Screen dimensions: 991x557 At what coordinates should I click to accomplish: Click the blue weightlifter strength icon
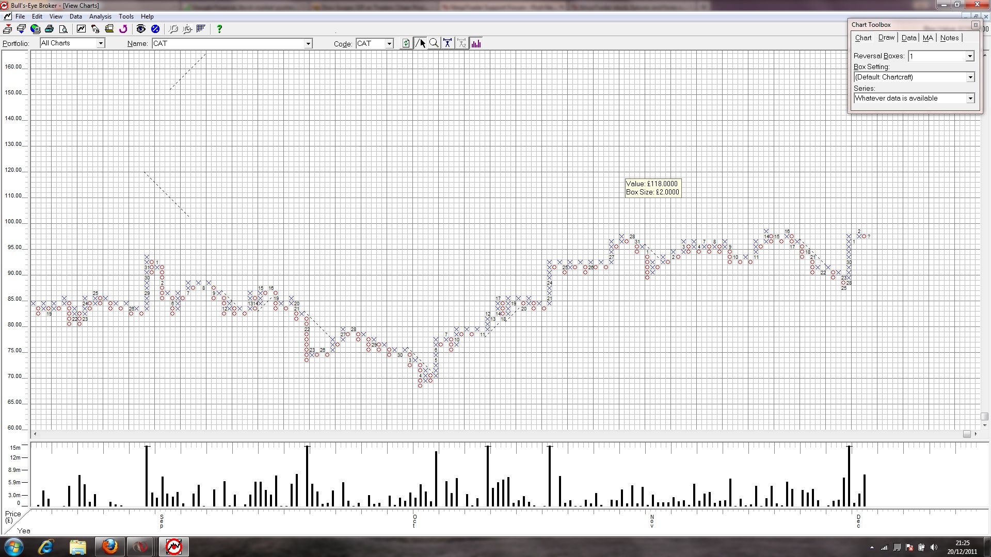coord(447,43)
